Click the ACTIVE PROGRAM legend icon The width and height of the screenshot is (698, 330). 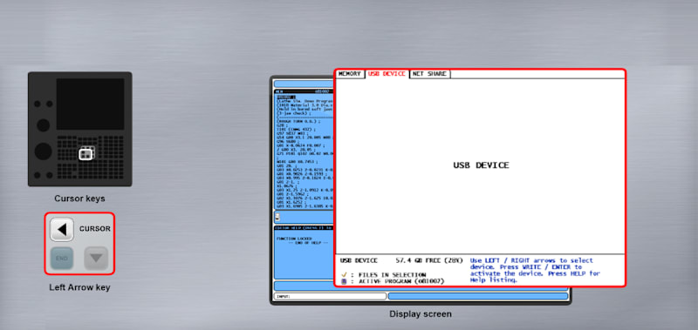[x=344, y=281]
